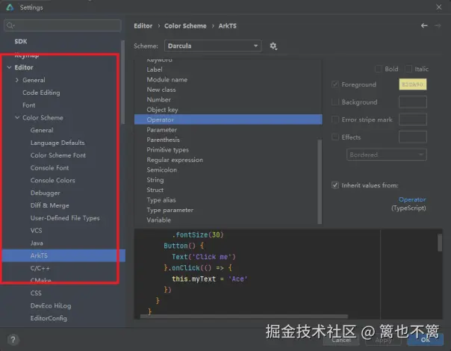451x351 pixels.
Task: Click the code preview horizontal scrollbar
Action: (244, 316)
